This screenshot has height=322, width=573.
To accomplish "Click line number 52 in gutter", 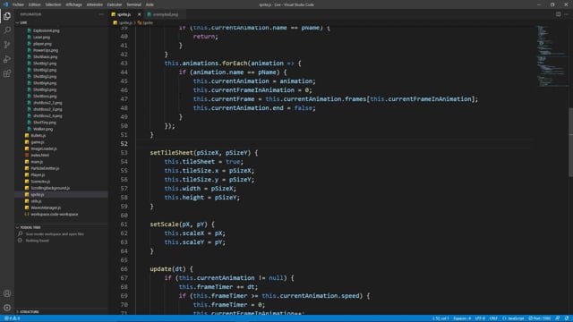I will click(124, 143).
